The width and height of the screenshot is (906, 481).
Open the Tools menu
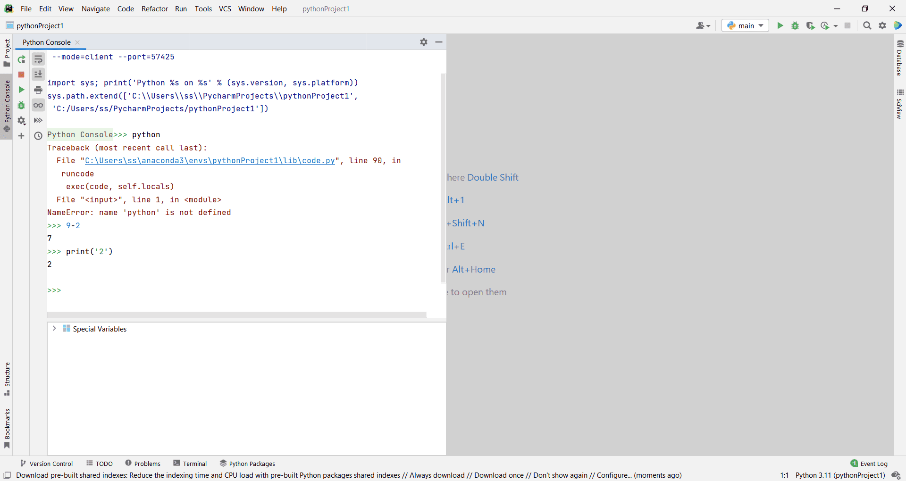(203, 9)
